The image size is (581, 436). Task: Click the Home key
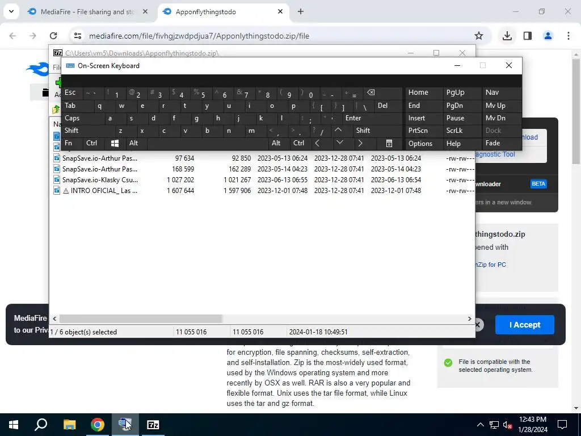[423, 93]
